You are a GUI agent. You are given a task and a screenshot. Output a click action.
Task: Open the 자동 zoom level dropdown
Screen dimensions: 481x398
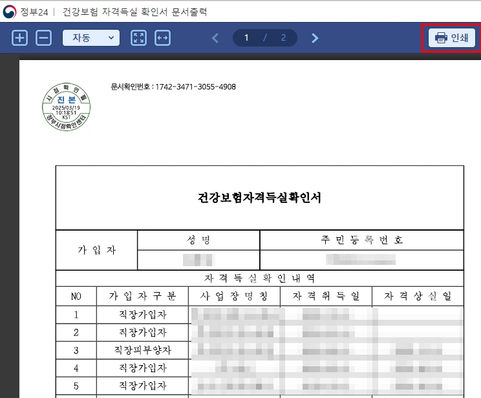(x=91, y=38)
